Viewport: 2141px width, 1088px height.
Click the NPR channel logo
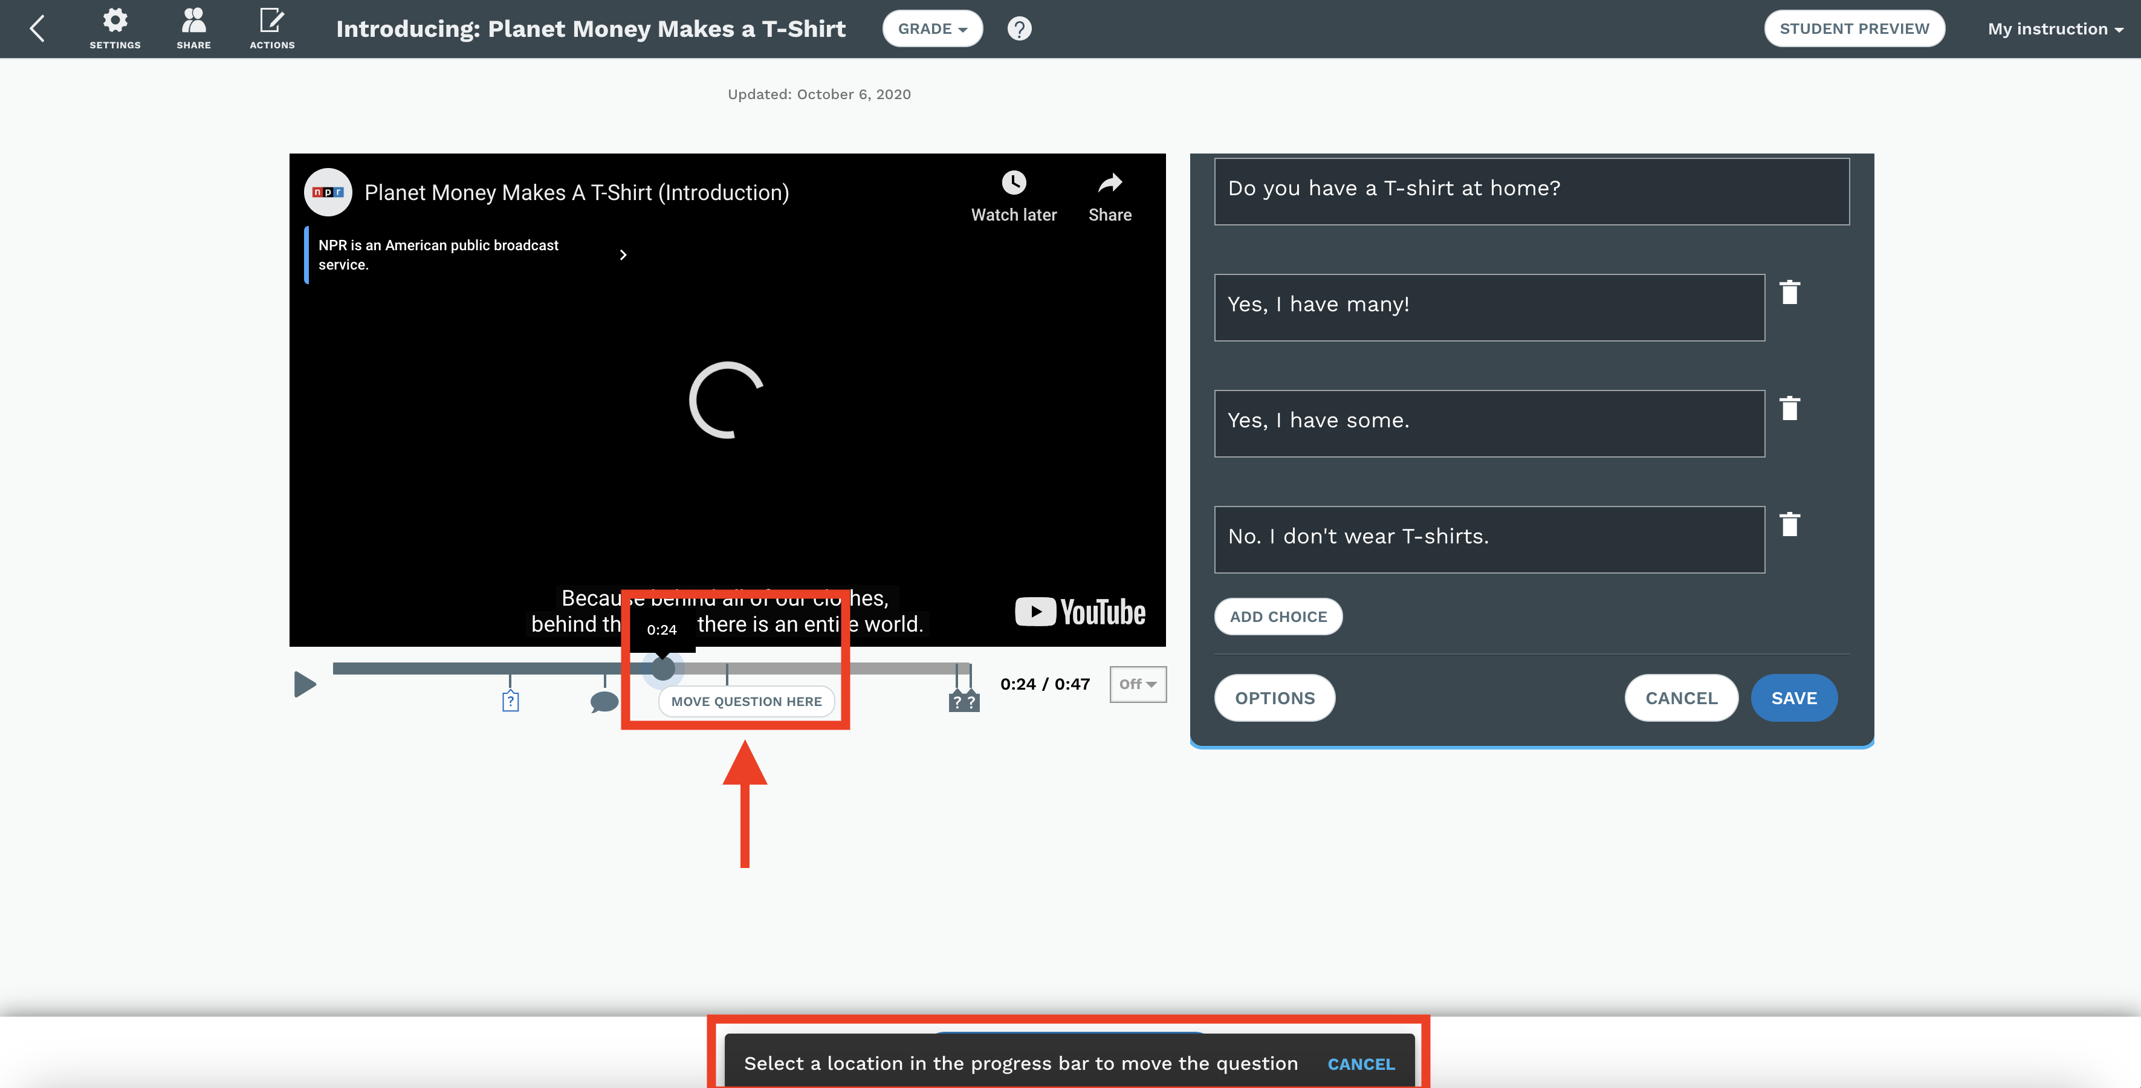point(328,192)
